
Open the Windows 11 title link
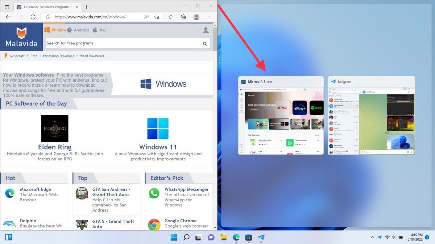pyautogui.click(x=158, y=147)
